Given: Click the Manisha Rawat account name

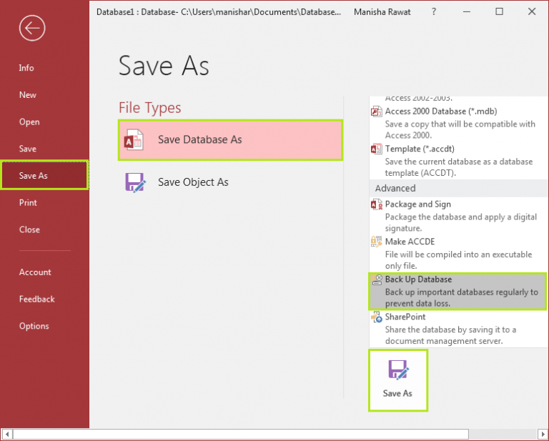Looking at the screenshot, I should tap(382, 12).
